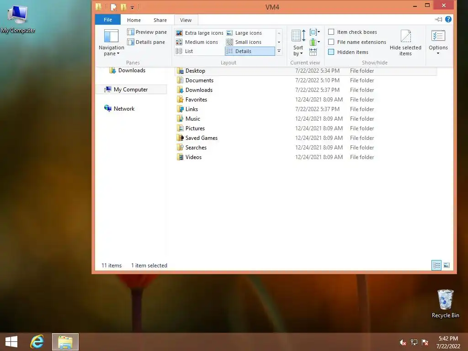The width and height of the screenshot is (468, 351).
Task: Enable File name extensions
Action: 331,42
